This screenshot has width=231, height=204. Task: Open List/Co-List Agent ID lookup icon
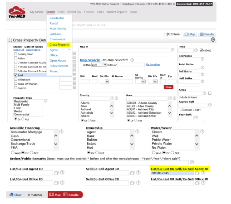coord(56,173)
